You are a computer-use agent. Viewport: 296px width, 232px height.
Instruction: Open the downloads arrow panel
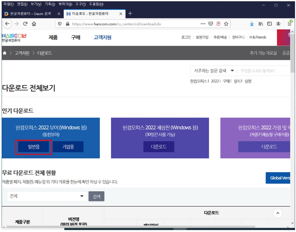252,24
